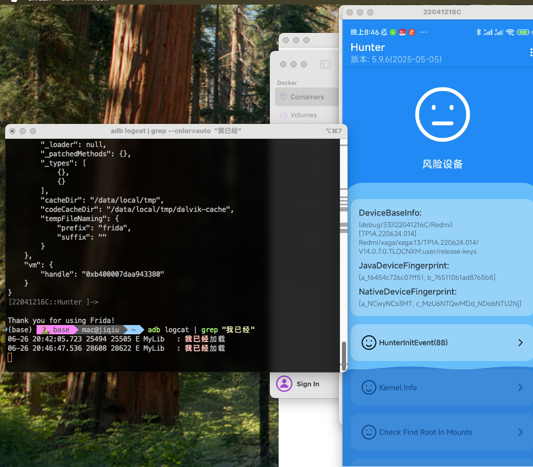
Task: Click the terminal title bar showing adb logcat
Action: (176, 131)
